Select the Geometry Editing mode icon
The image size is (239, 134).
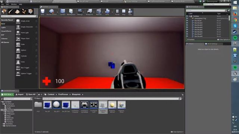(x=30, y=12)
